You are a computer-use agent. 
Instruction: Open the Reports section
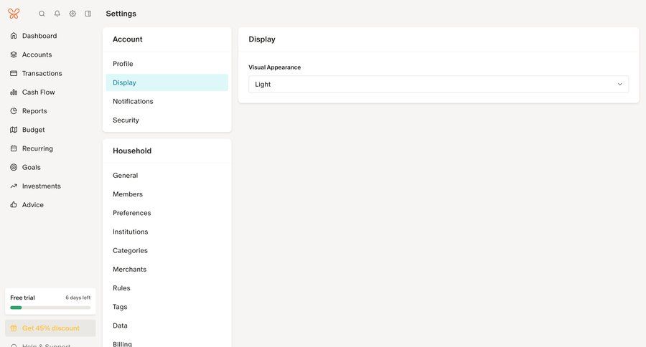[34, 110]
